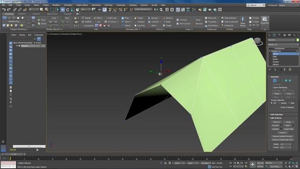300x169 pixels.
Task: Toggle the By Vertex checkbox
Action: point(272,84)
